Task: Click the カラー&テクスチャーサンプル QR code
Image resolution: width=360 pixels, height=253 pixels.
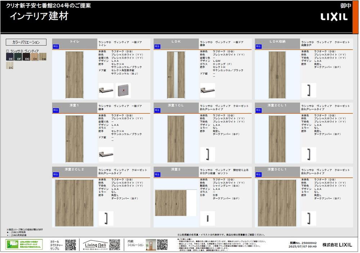Action: pos(71,245)
